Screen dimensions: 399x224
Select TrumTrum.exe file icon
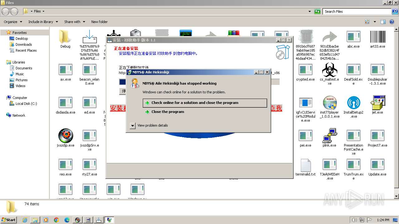pos(353,165)
